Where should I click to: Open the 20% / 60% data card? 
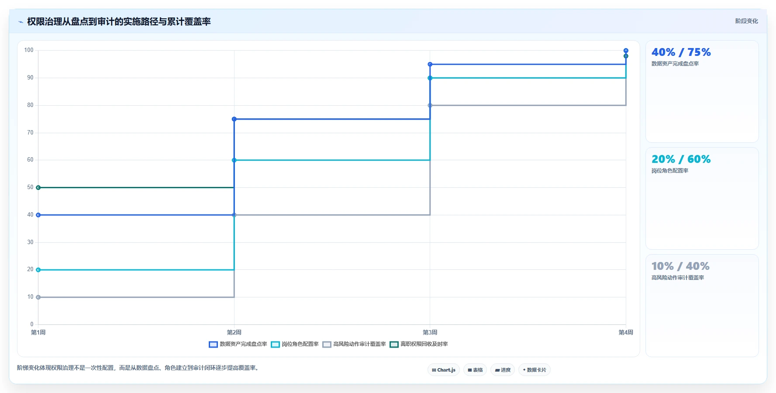tap(702, 199)
